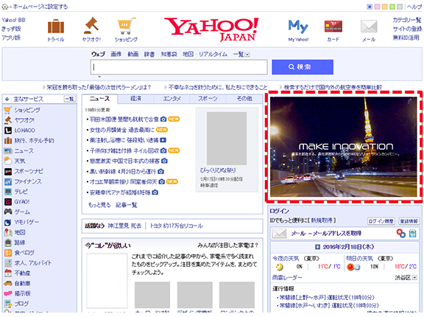This screenshot has width=424, height=317.
Task: Click the スポーツナビ sidebar icon
Action: [8, 171]
